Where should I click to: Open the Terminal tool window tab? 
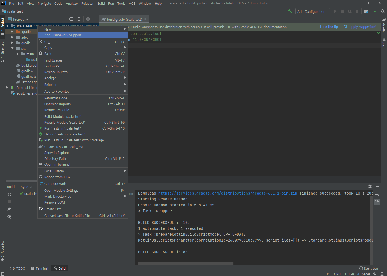[x=40, y=268]
